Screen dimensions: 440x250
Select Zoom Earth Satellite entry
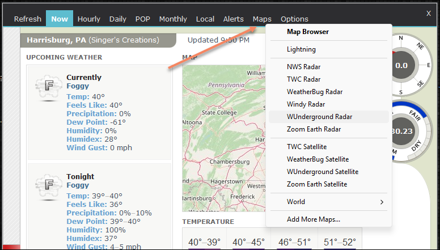317,184
